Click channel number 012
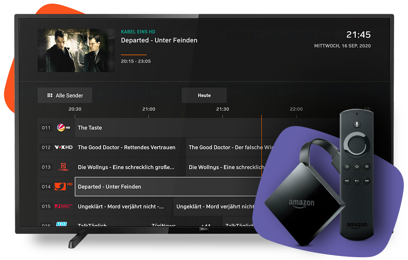Screen dimensions: 408x260 click(x=46, y=148)
